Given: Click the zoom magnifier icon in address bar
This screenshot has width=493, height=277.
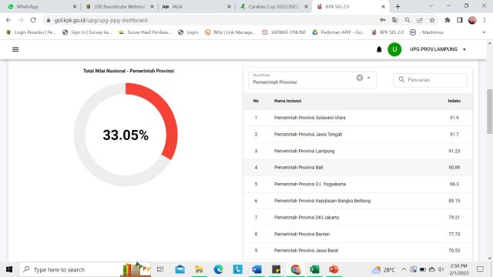Looking at the screenshot, I should pyautogui.click(x=407, y=20).
